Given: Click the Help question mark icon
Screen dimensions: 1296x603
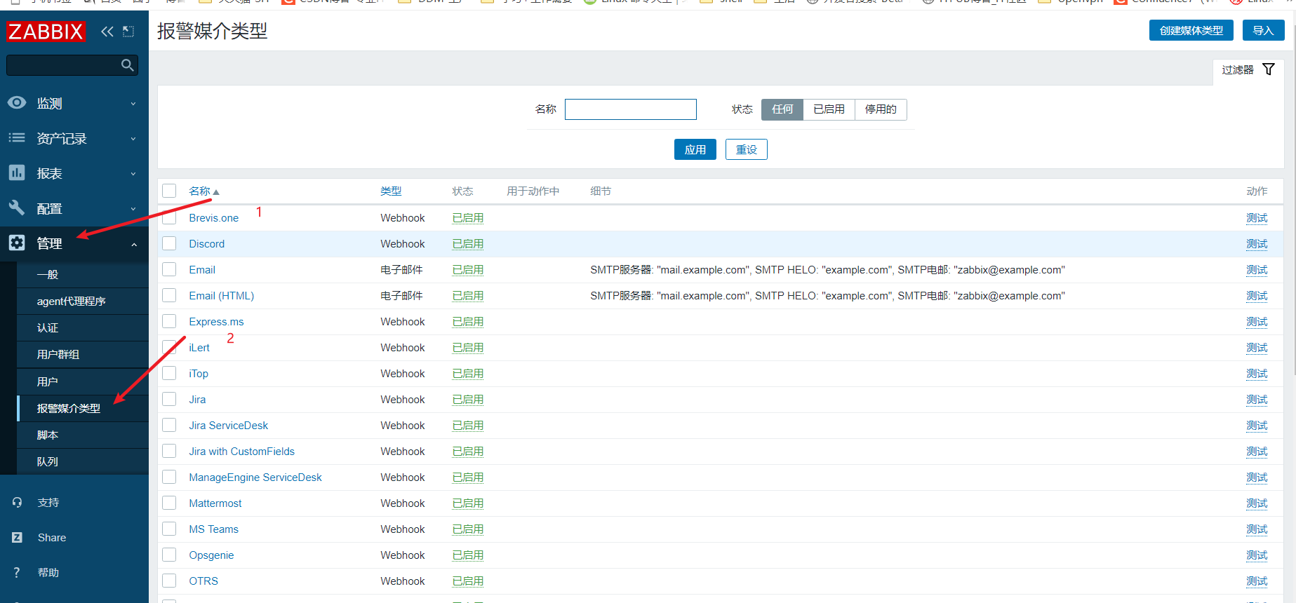Looking at the screenshot, I should [17, 573].
